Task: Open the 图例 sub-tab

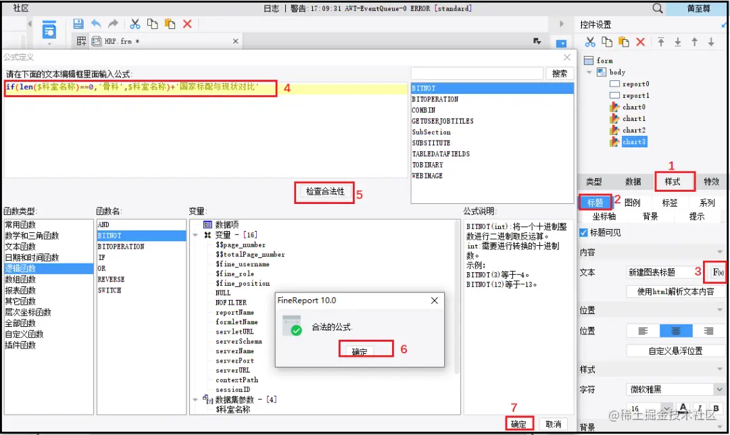Action: (x=632, y=203)
